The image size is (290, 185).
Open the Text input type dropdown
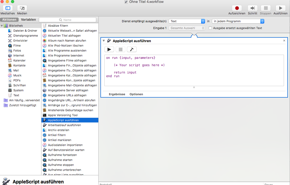click(187, 21)
